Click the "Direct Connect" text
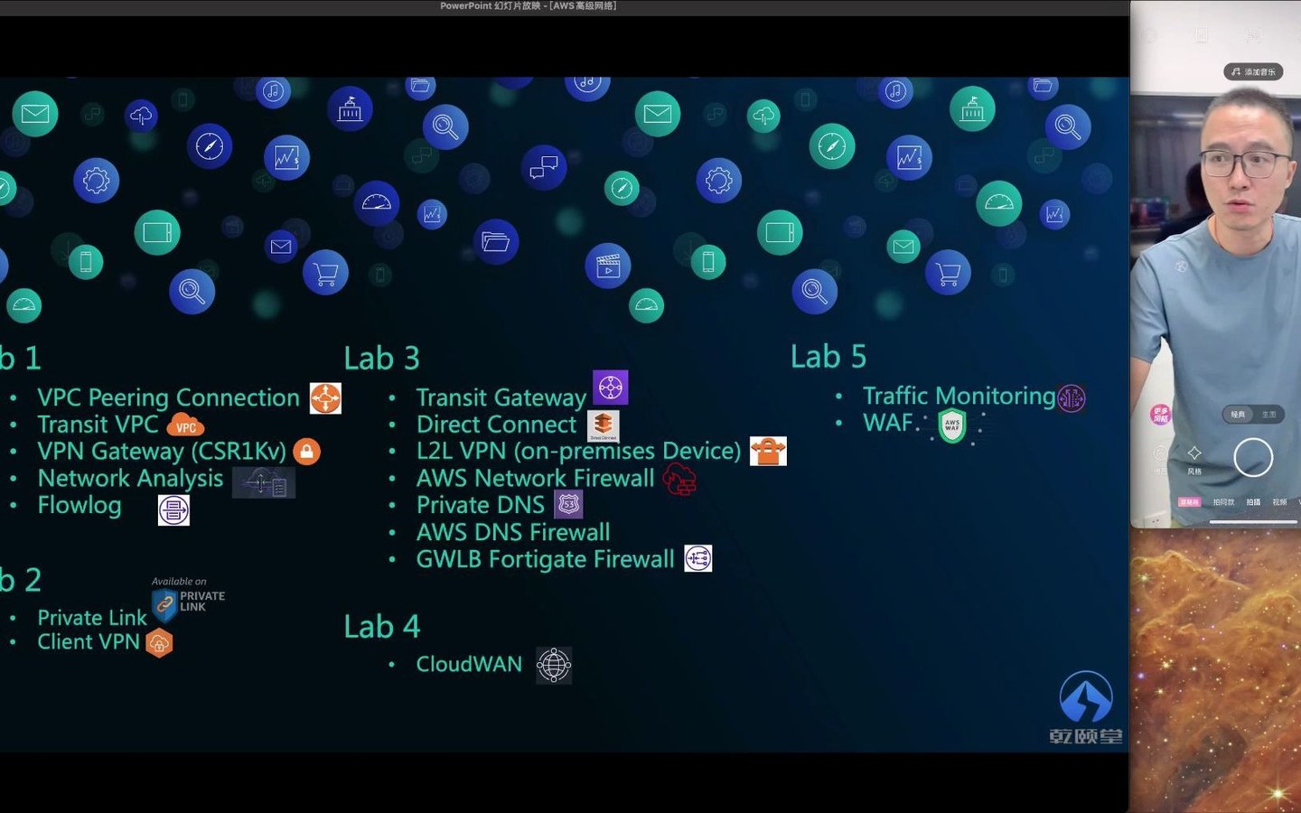 [496, 425]
